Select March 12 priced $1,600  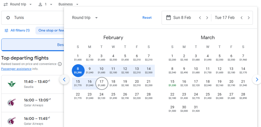point(219,70)
